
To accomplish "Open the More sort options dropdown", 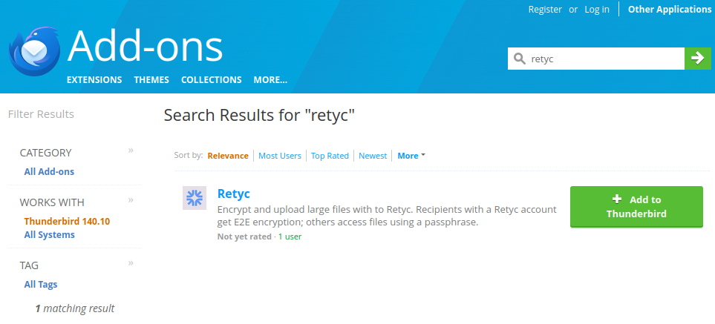I will 411,156.
